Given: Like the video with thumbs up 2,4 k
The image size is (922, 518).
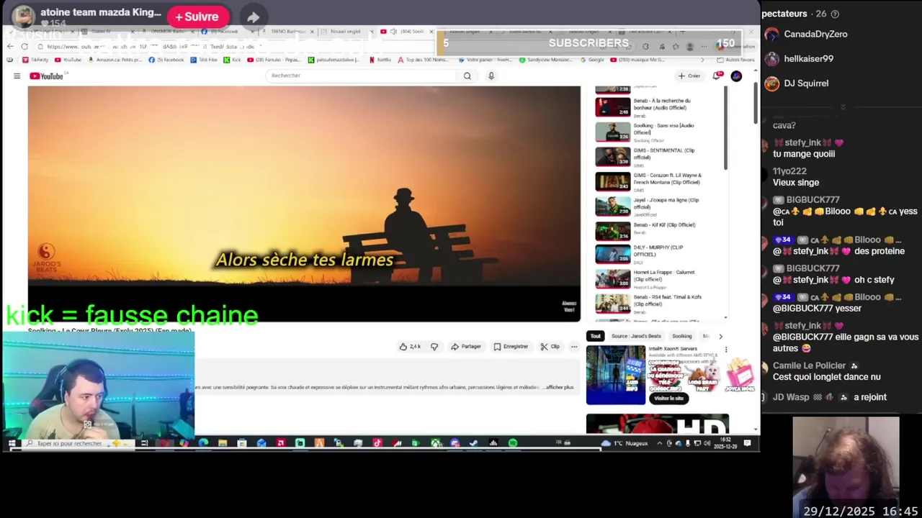Looking at the screenshot, I should coord(410,347).
